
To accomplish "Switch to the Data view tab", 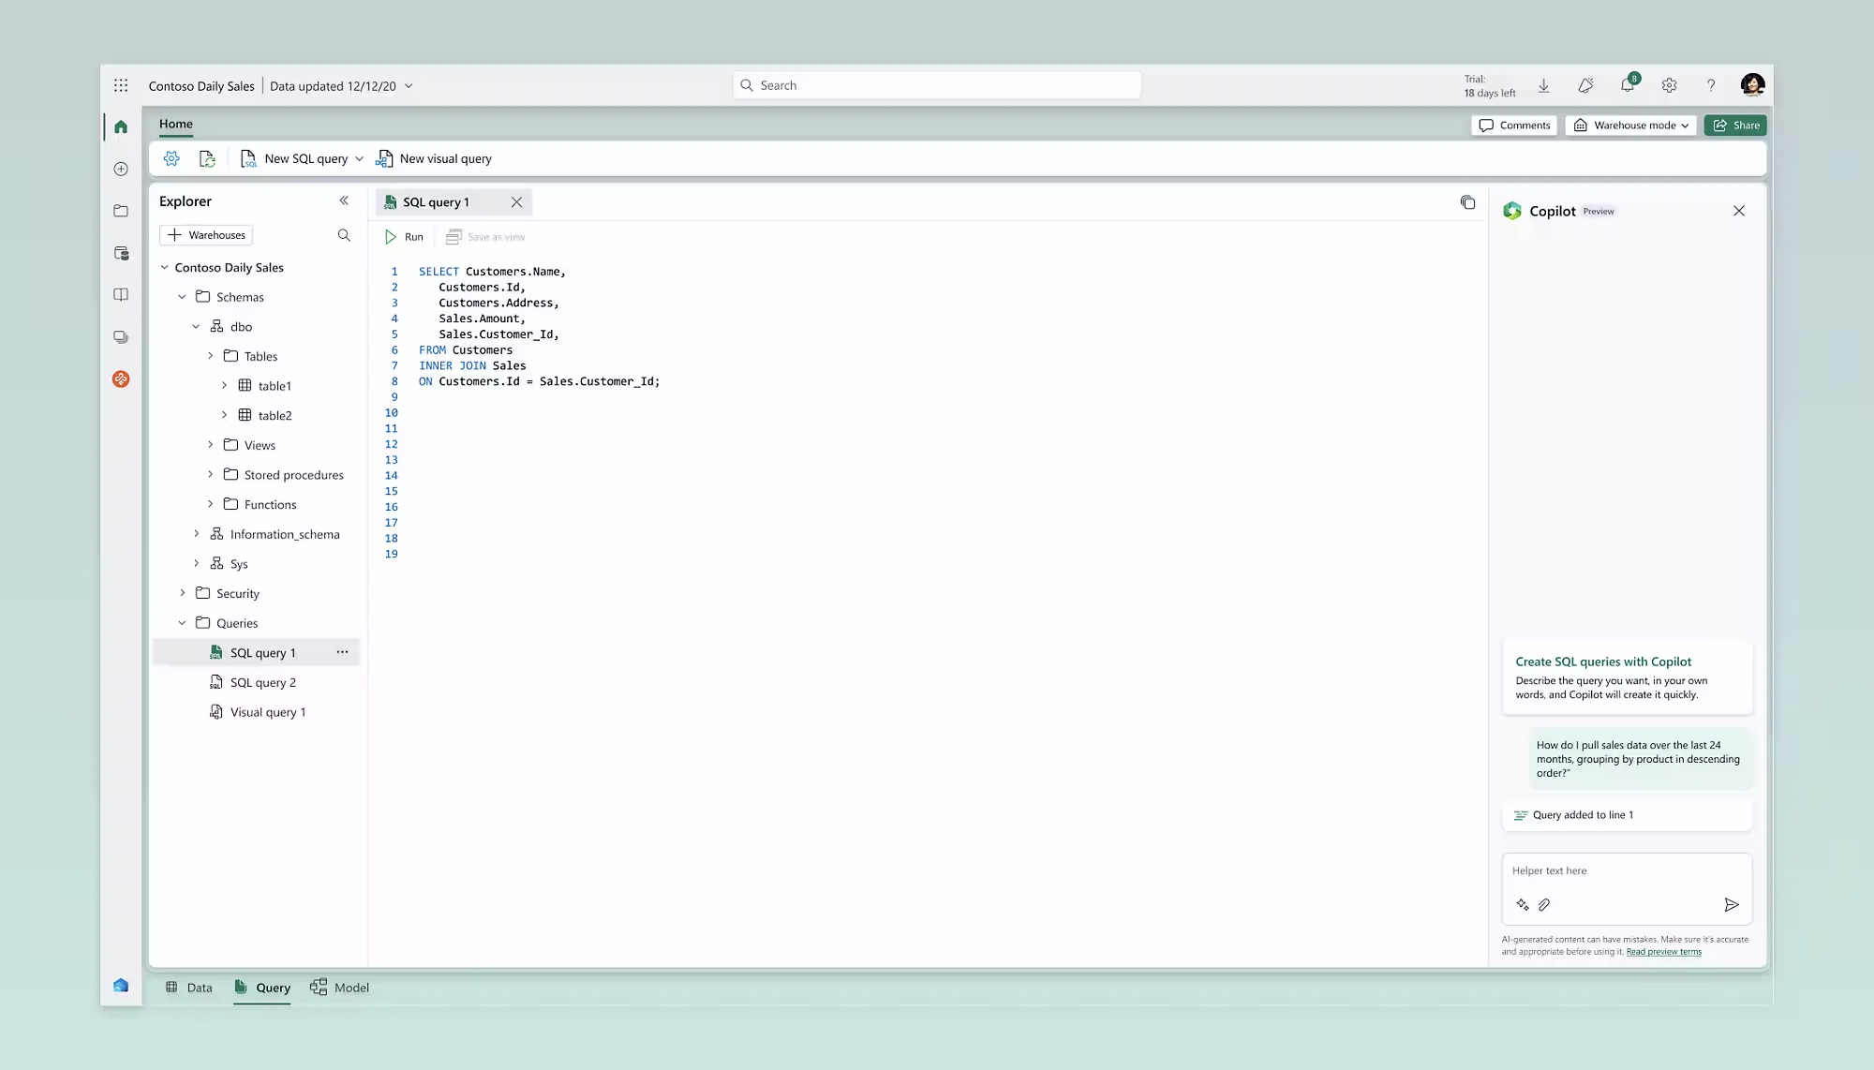I will tap(189, 988).
